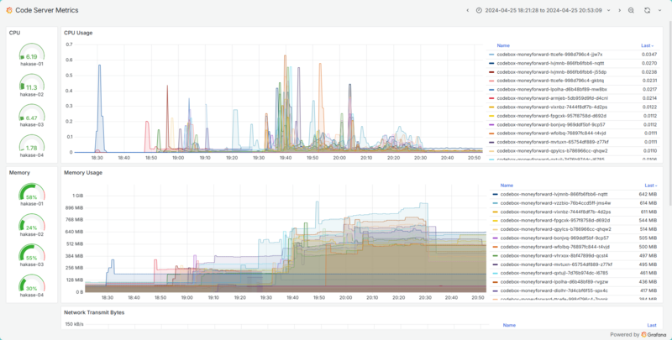Click value 0.0347 in CPU Usage legend
672x340 pixels.
[648, 55]
